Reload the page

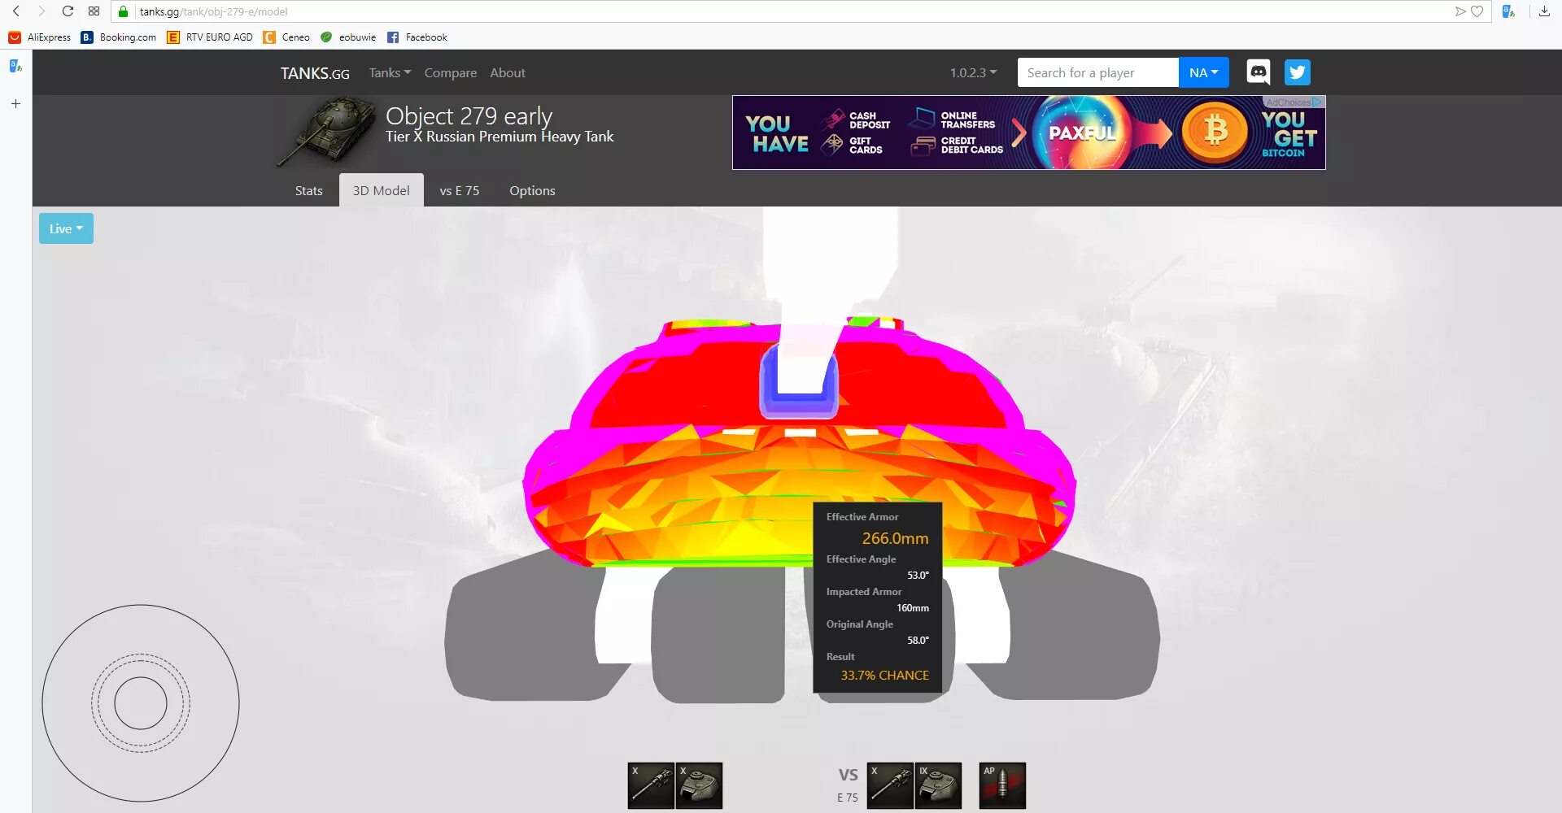(x=68, y=11)
